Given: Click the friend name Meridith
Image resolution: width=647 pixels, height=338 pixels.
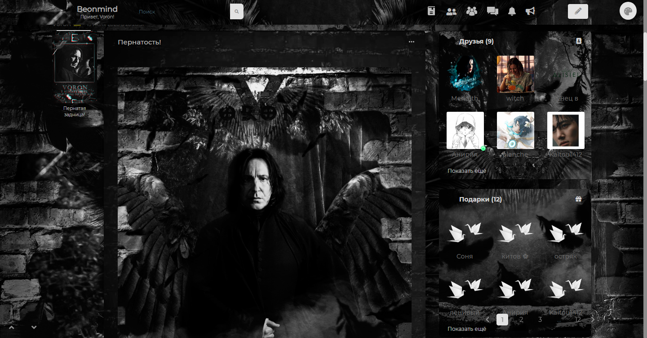Looking at the screenshot, I should tap(465, 98).
